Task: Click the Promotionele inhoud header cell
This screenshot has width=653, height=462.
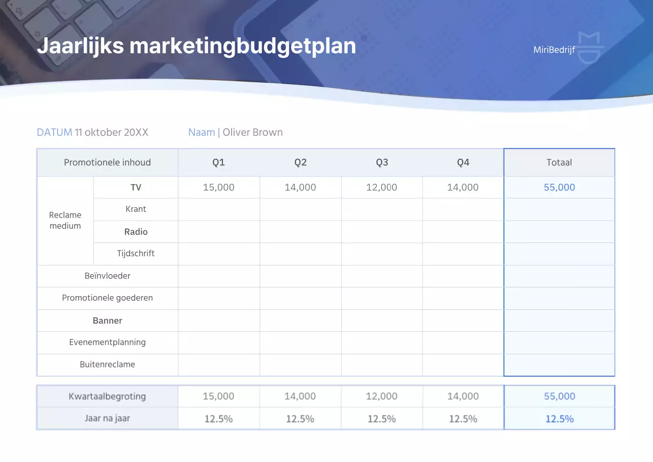Action: point(107,162)
